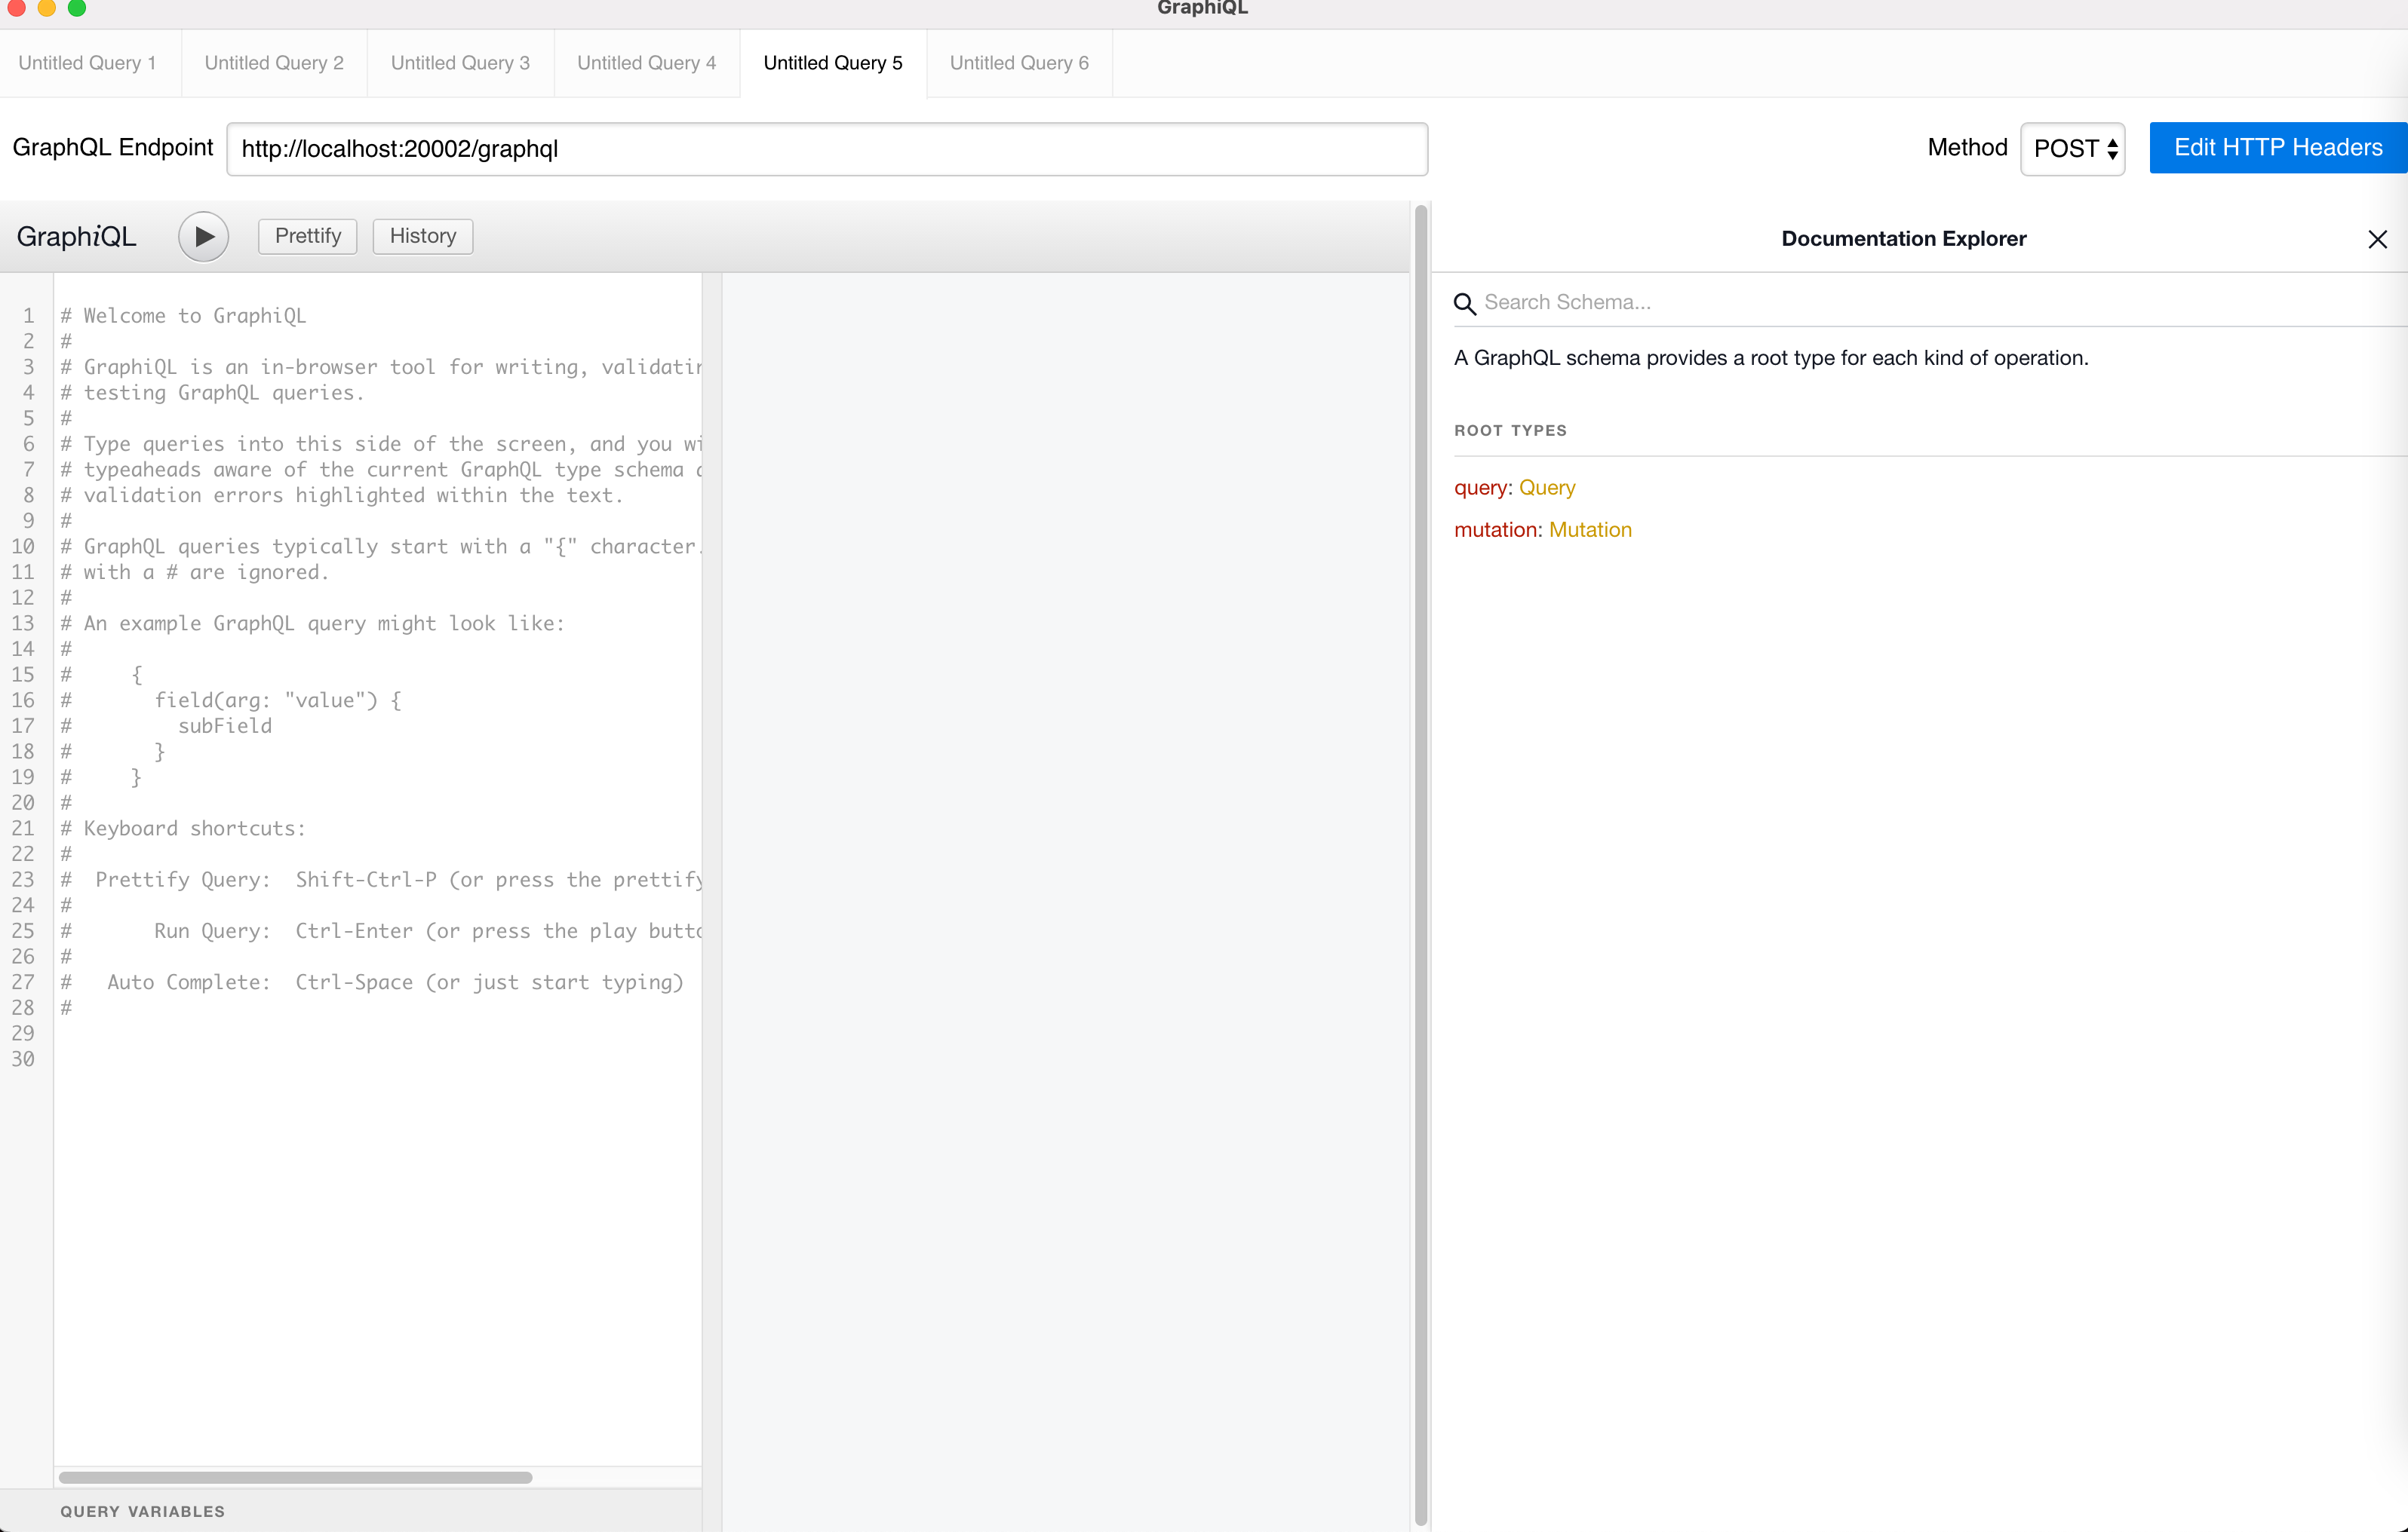
Task: Focus the GraphQL Endpoint URL field
Action: (827, 149)
